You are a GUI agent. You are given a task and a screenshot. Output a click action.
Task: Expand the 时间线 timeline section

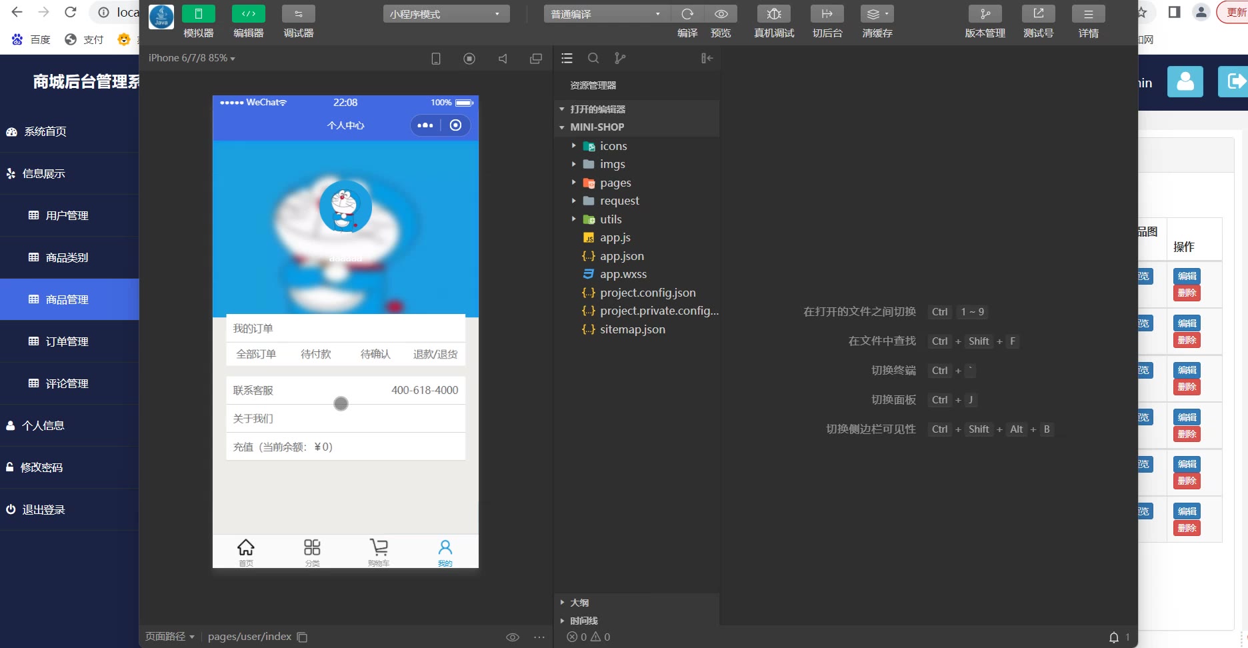point(637,621)
